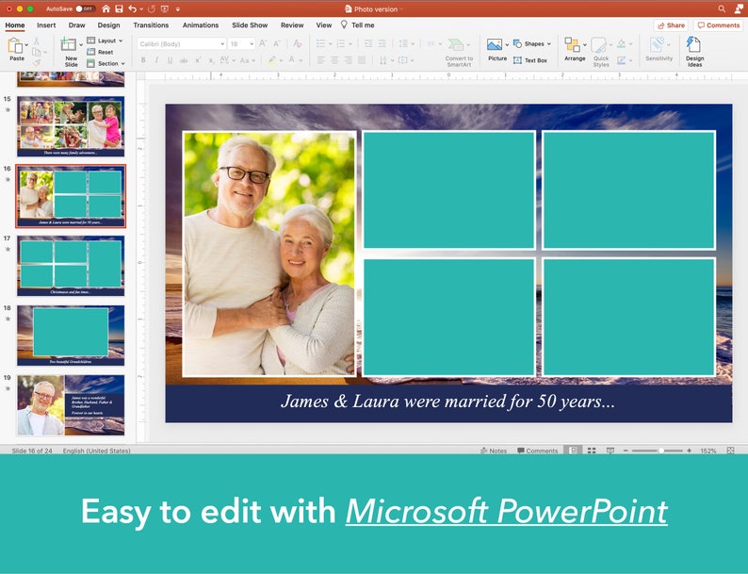
Task: Customize the Quick Access Toolbar
Action: pyautogui.click(x=177, y=8)
